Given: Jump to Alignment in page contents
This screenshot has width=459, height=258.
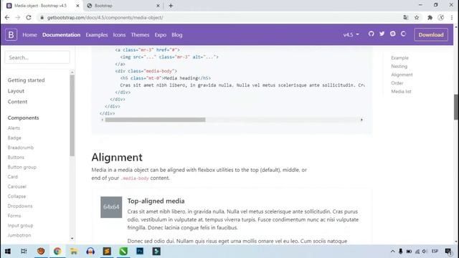Looking at the screenshot, I should click(x=402, y=75).
